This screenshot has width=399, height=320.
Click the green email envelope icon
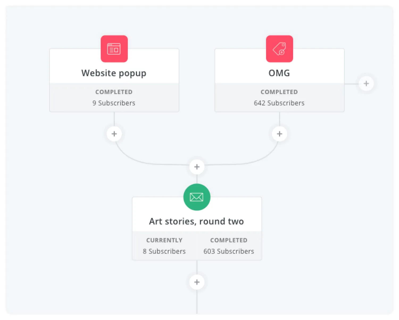[197, 197]
